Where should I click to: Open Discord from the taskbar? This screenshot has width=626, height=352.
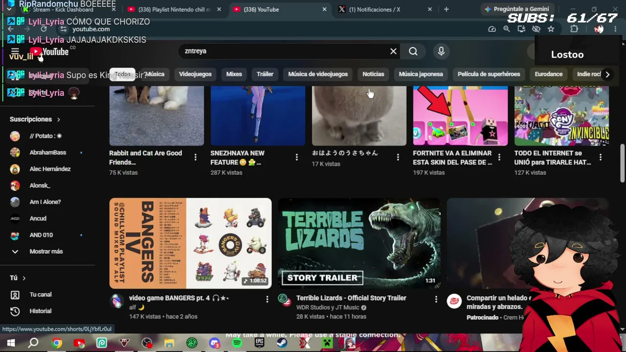pos(214,343)
